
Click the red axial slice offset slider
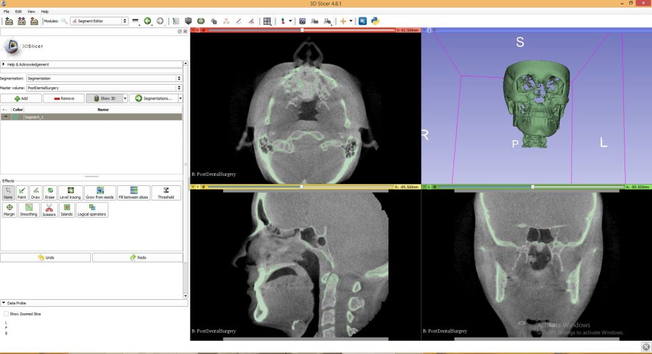pos(301,30)
